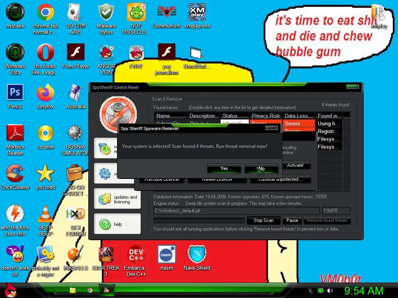This screenshot has height=298, width=398.
Task: Click the scanned file path field
Action: 236,211
